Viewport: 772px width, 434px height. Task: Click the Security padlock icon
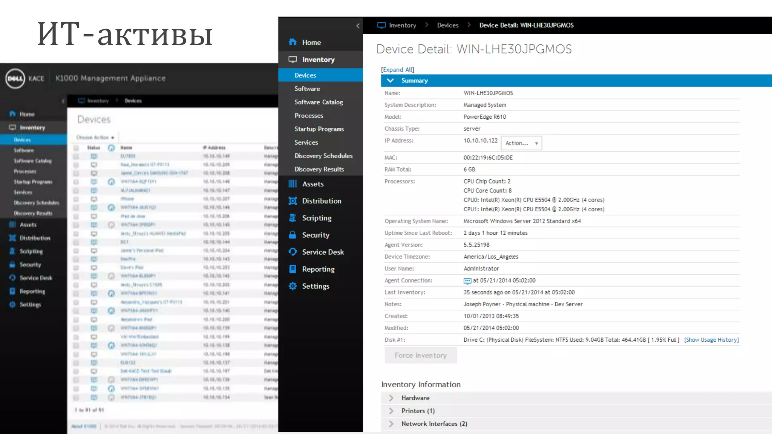[293, 235]
